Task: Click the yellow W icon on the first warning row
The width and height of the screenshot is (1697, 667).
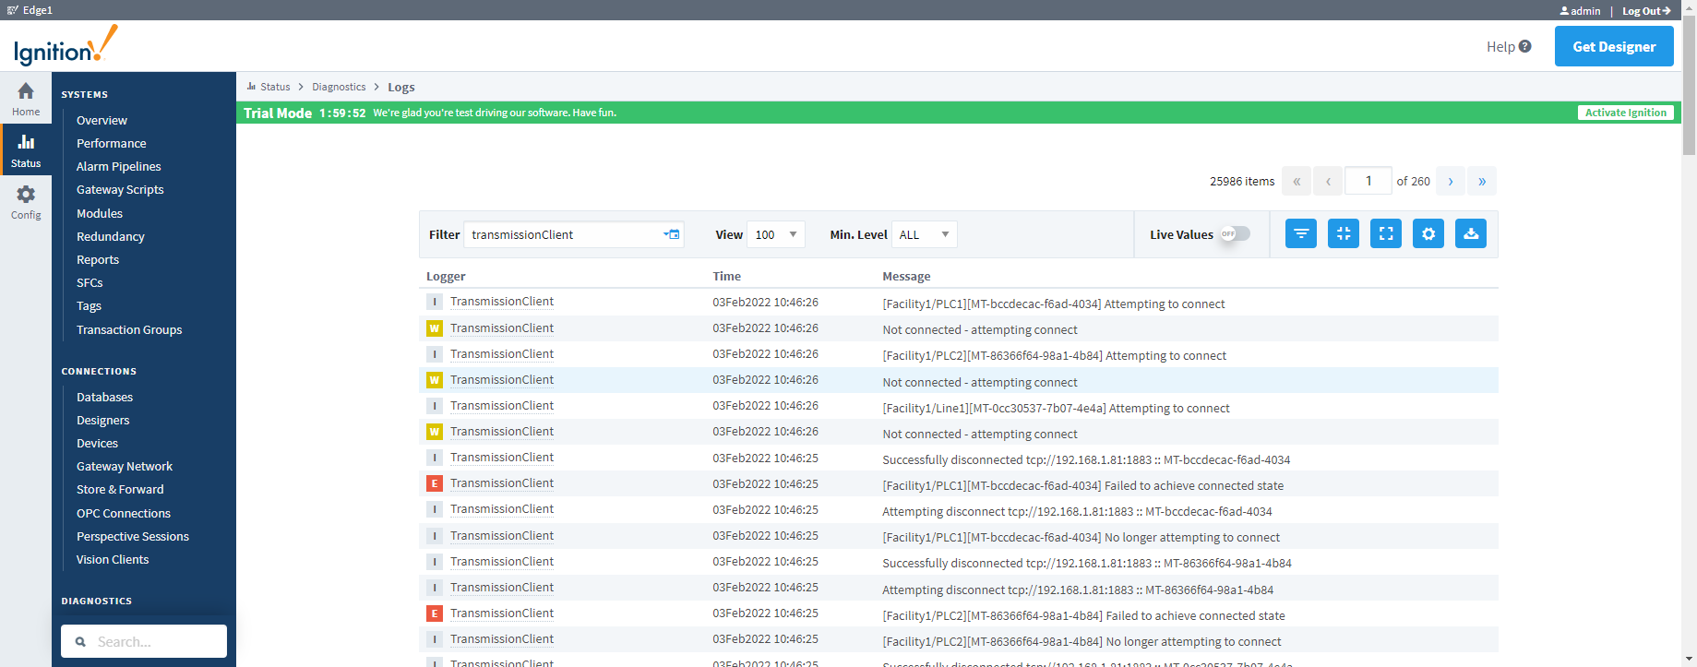Action: 435,328
